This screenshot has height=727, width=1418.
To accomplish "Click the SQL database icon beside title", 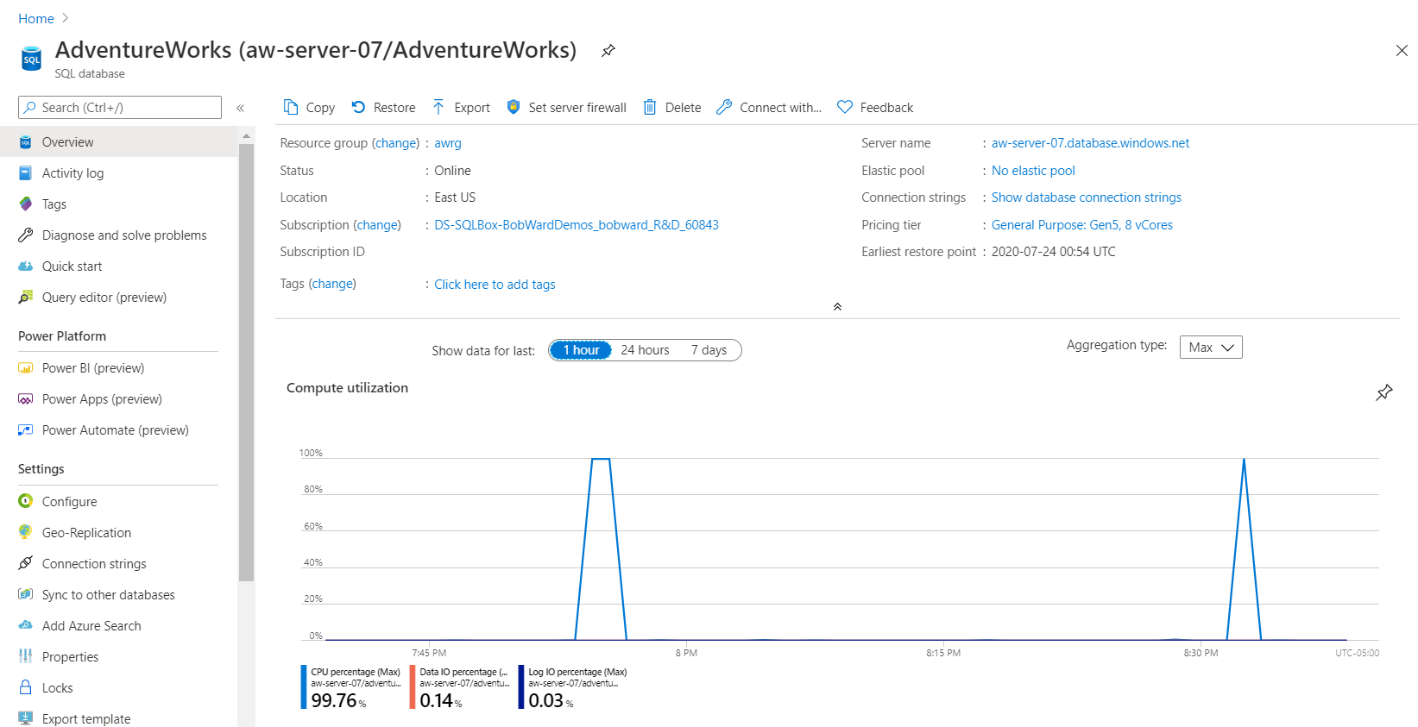I will point(31,59).
